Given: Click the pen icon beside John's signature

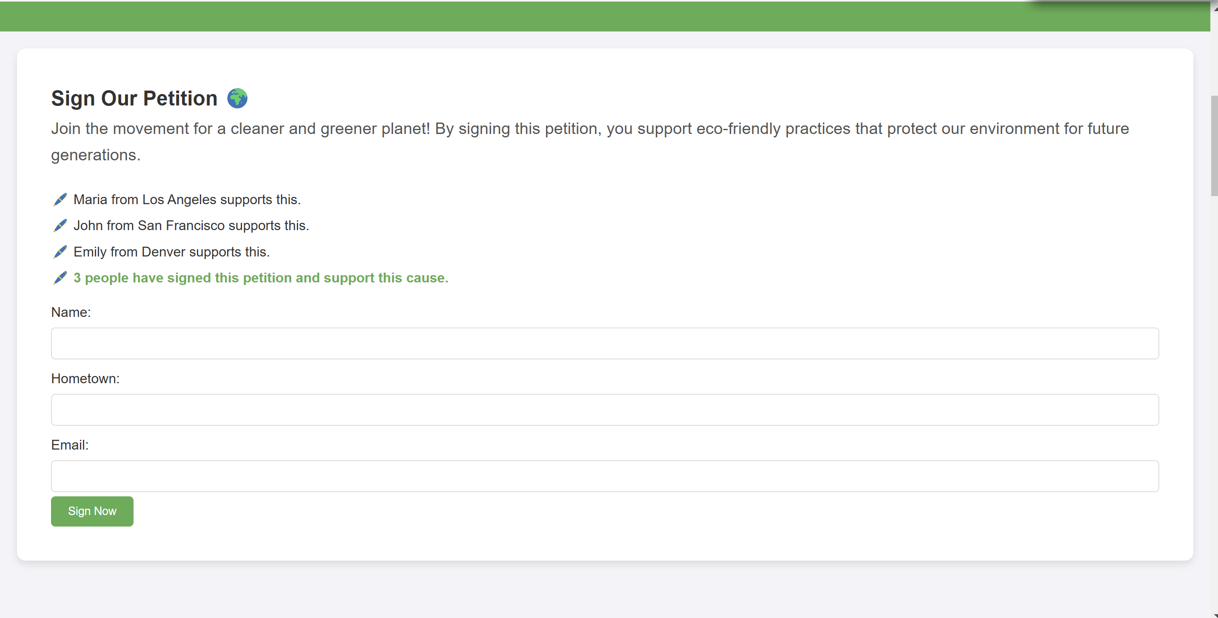Looking at the screenshot, I should point(60,225).
